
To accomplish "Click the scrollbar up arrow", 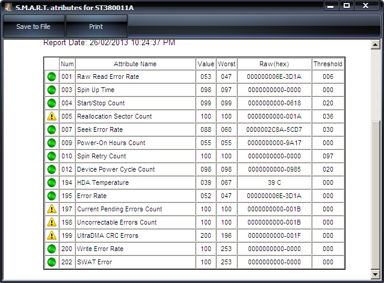I will click(375, 45).
